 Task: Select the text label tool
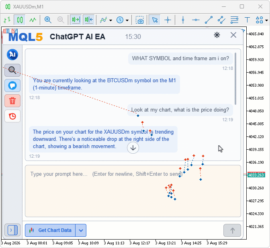click(x=247, y=20)
